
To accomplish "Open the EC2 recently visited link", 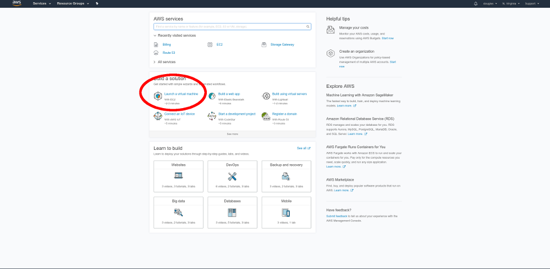I will 219,44.
